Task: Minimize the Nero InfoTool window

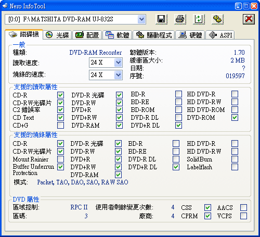Action: click(x=238, y=6)
